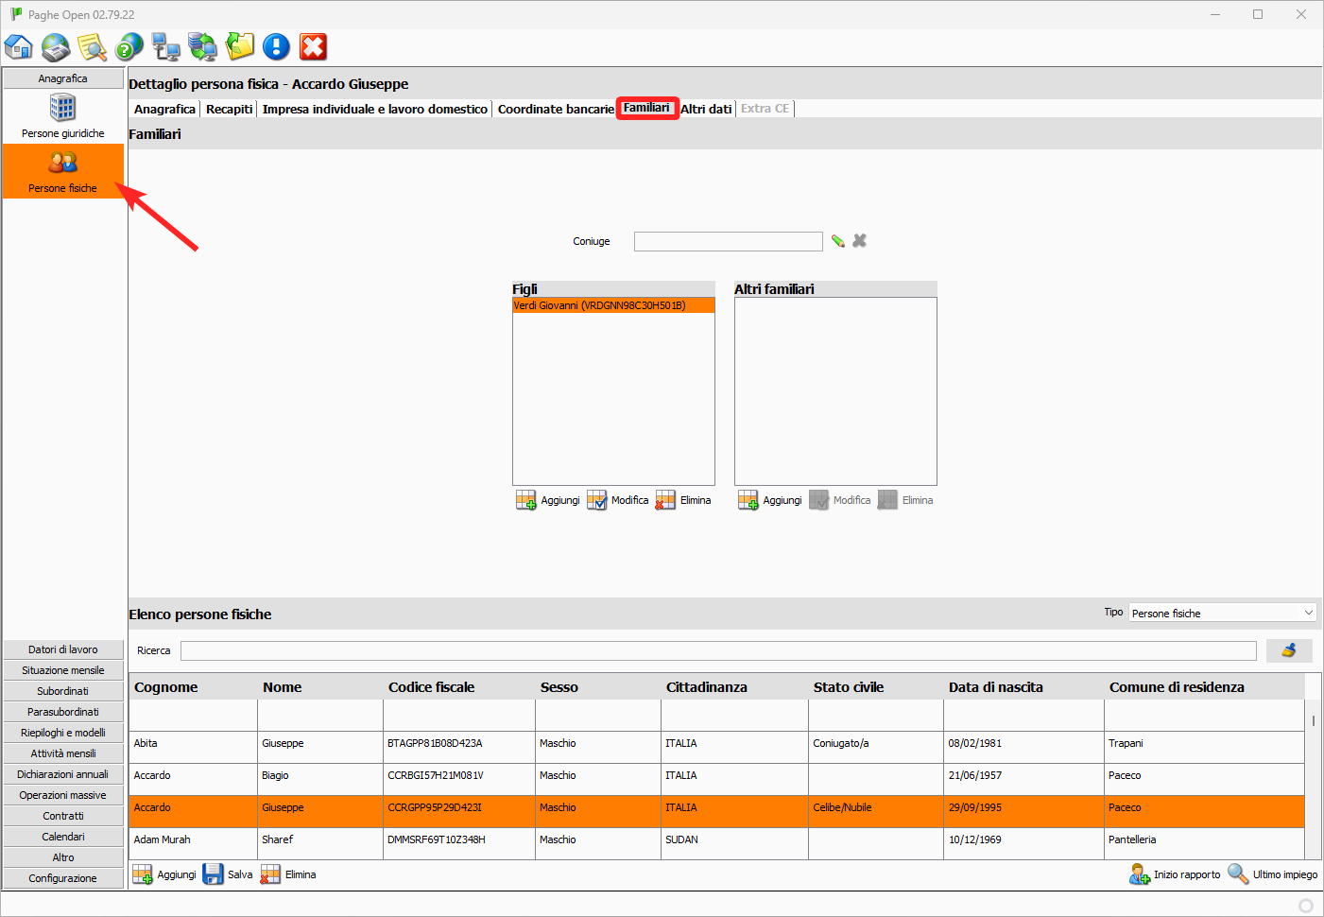This screenshot has height=917, width=1324.
Task: Click the broom clear-search icon
Action: pyautogui.click(x=1289, y=650)
